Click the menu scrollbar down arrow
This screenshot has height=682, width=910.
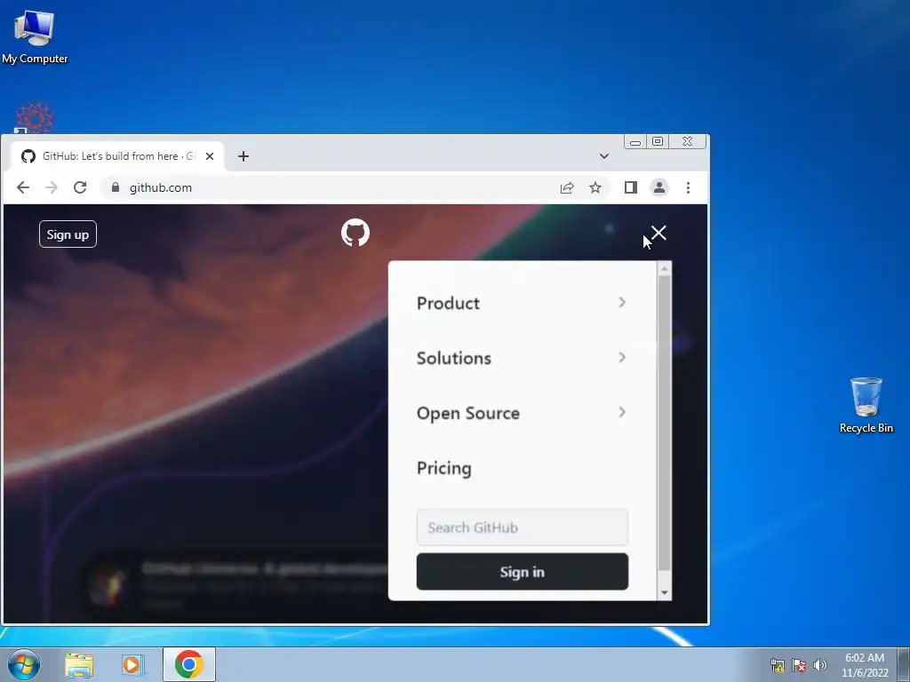(665, 592)
